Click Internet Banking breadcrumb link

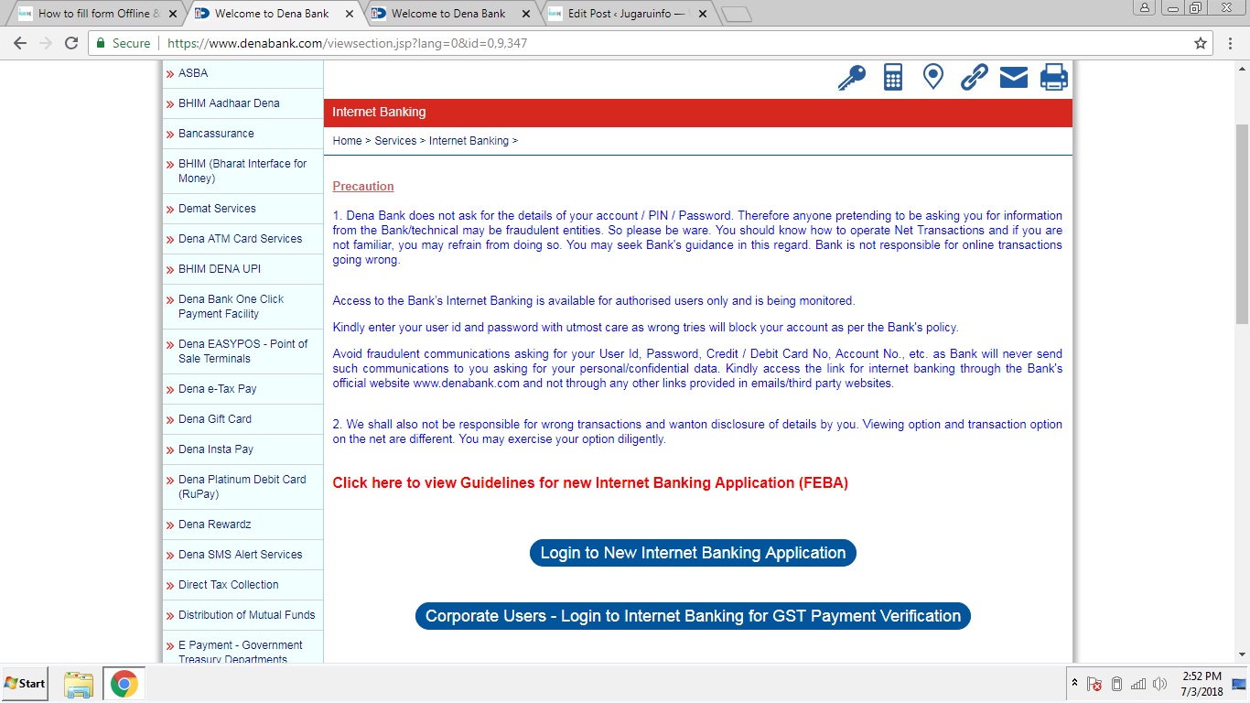point(469,141)
